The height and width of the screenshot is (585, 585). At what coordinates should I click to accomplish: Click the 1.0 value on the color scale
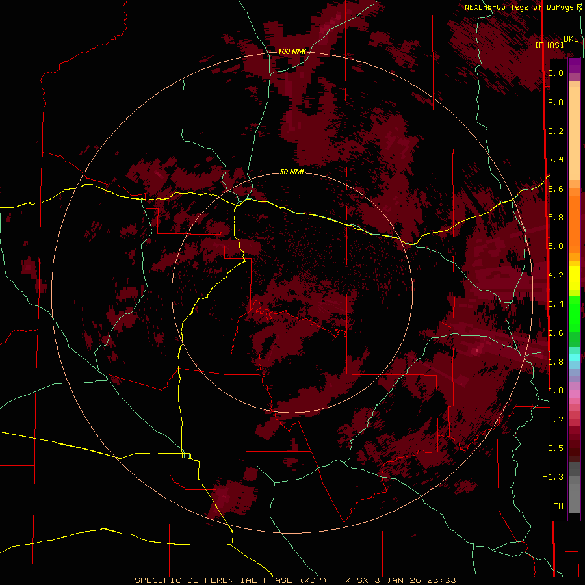[556, 391]
